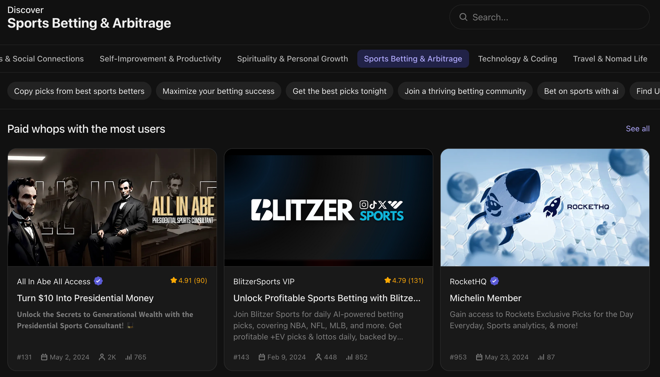660x377 pixels.
Task: Click the verified badge next to All In Abe All Access
Action: tap(98, 281)
